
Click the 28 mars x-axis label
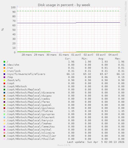coord(27,55)
